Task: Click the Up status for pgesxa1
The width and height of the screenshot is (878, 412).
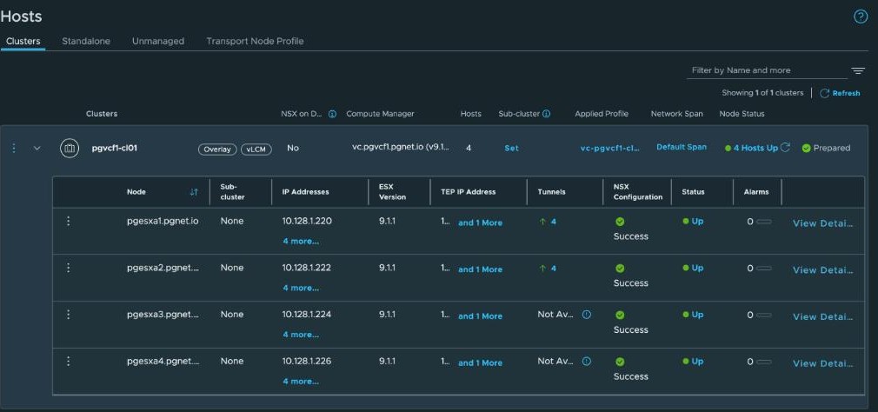Action: point(697,221)
